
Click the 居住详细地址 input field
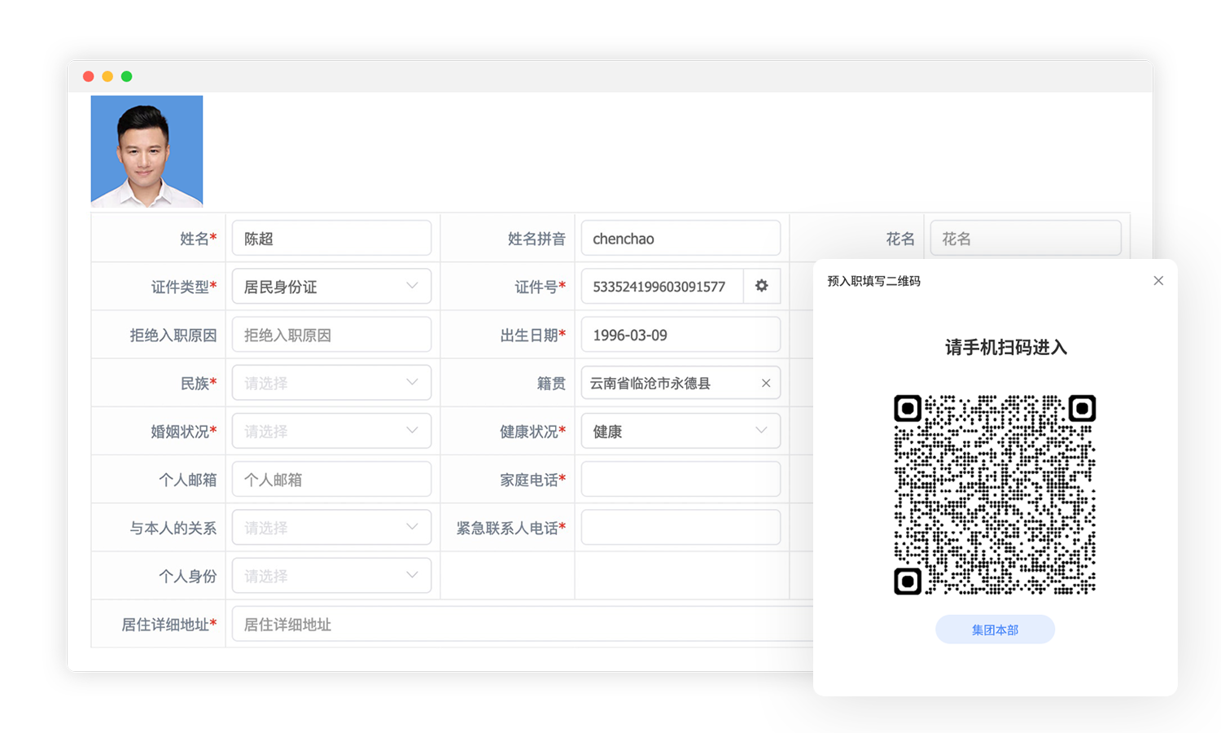pos(523,624)
